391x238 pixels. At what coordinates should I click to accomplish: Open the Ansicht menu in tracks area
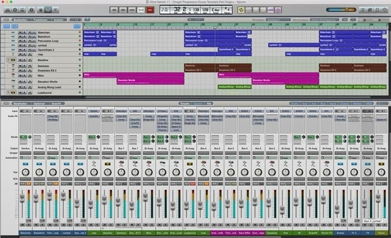(x=59, y=20)
